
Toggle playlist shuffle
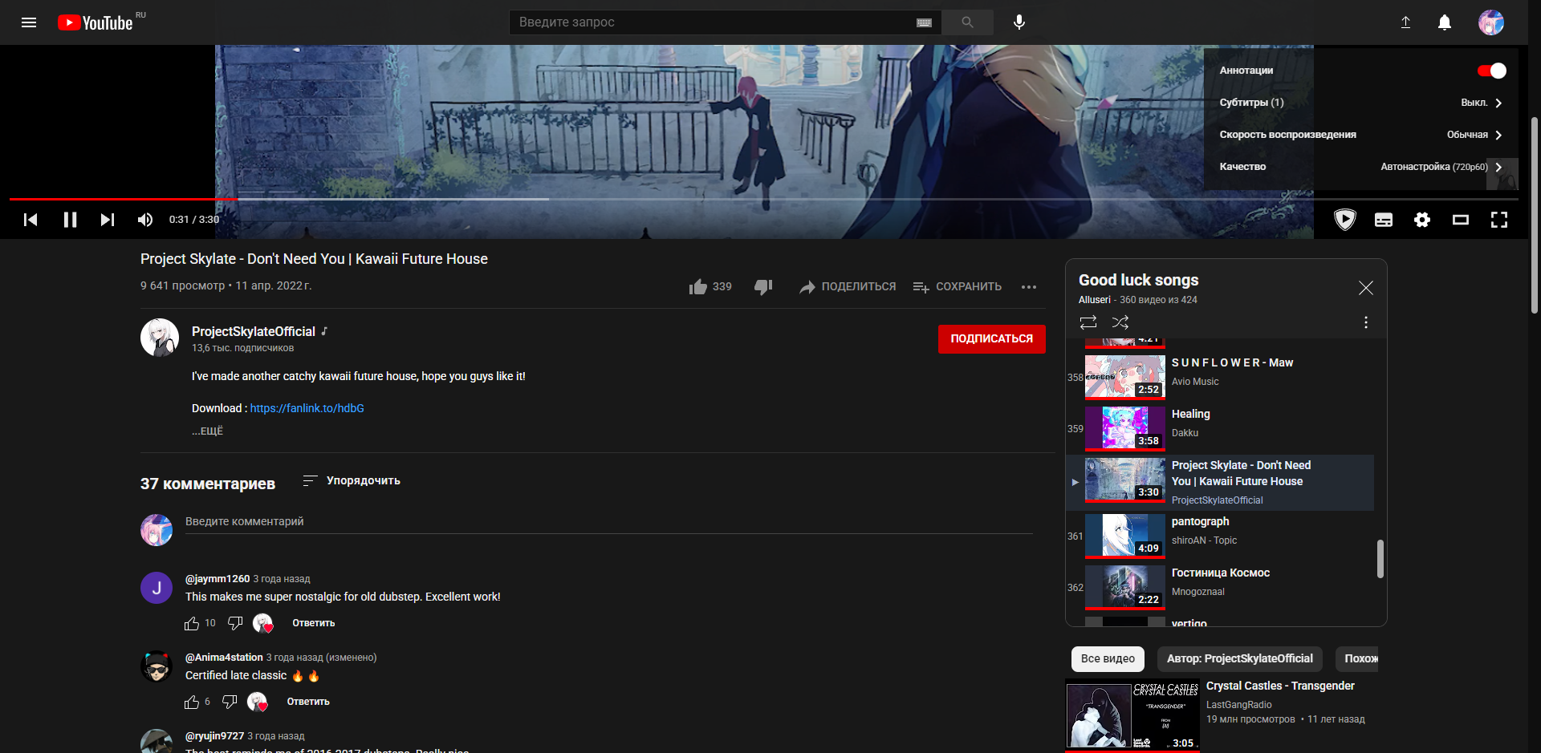(x=1120, y=322)
